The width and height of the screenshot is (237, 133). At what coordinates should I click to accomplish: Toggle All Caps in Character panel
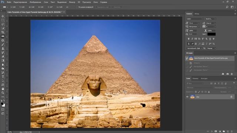[x=196, y=39]
